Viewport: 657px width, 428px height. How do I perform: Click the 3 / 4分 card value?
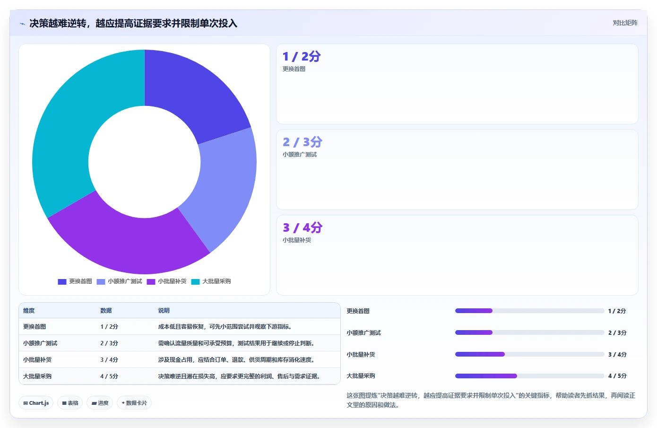coord(303,228)
